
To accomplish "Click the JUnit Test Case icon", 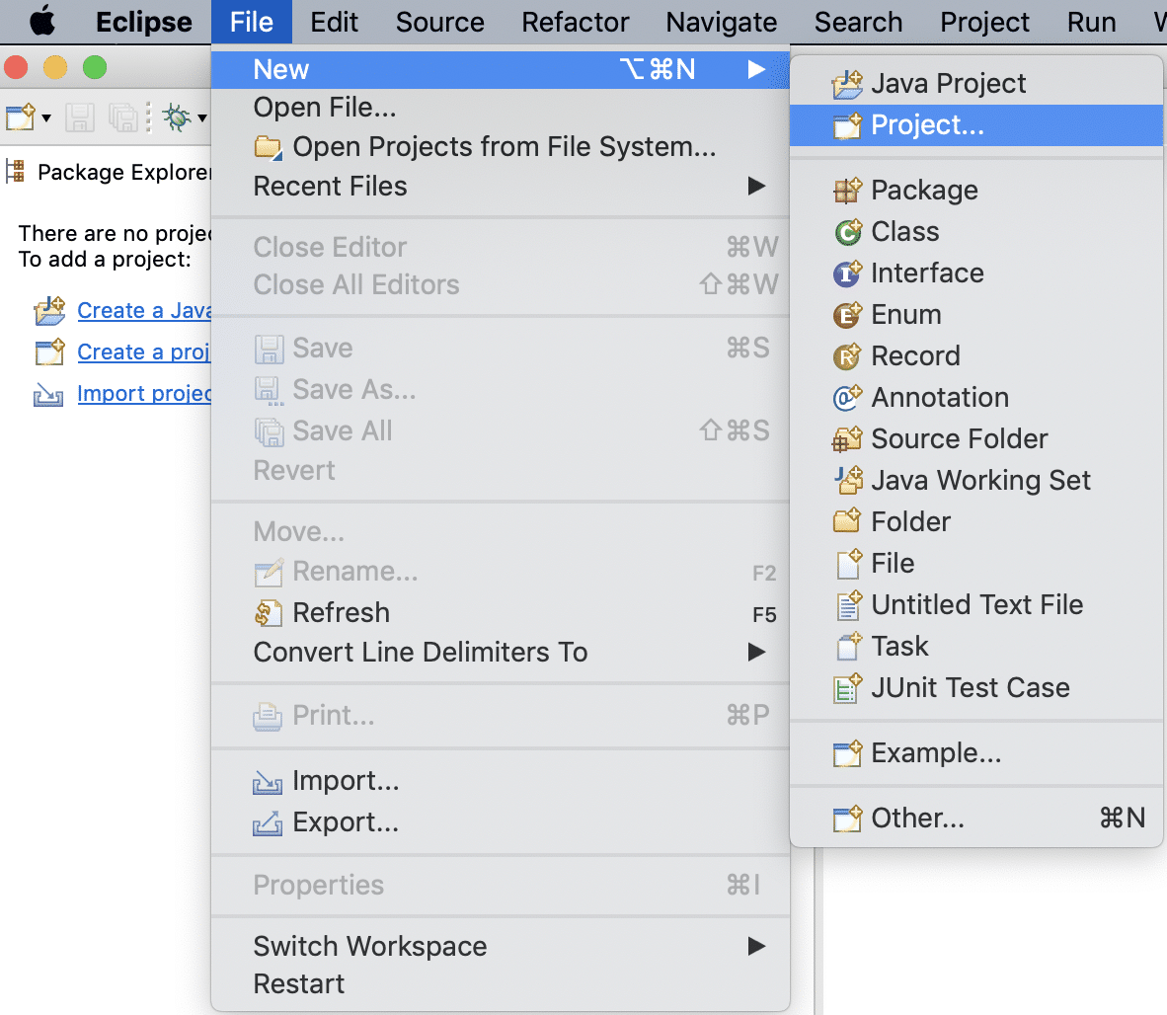I will 847,688.
